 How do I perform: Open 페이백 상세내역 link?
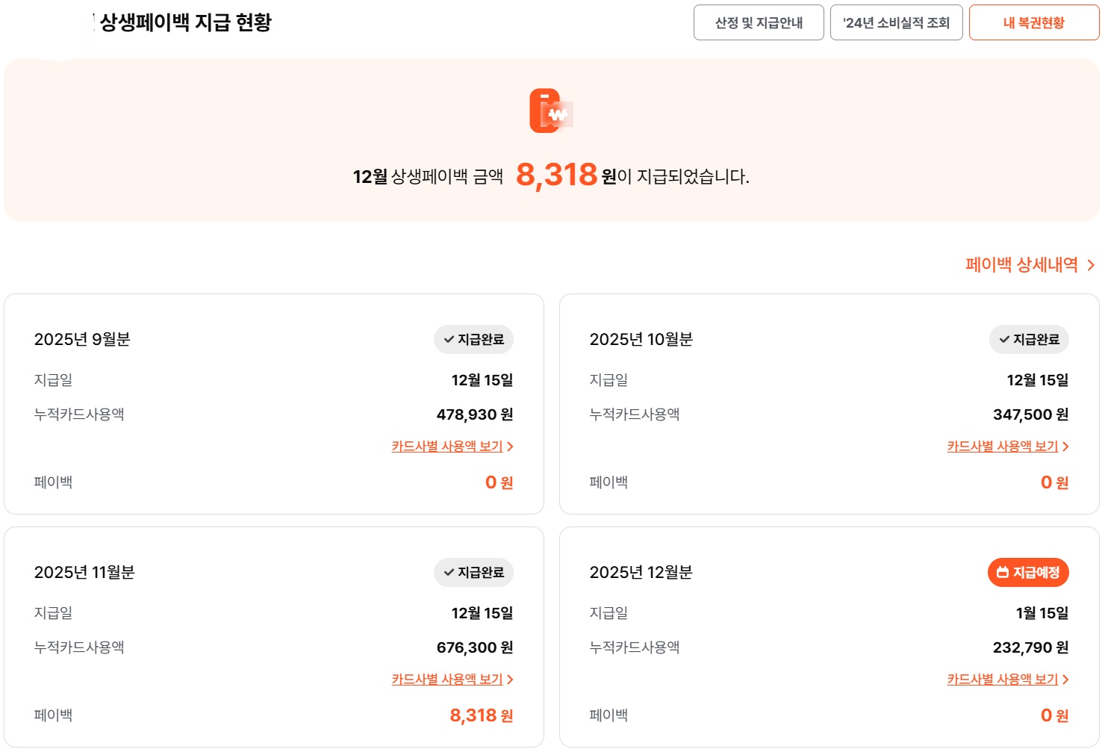point(1021,265)
